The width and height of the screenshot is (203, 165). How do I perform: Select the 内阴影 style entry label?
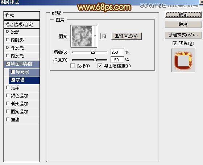(17, 40)
